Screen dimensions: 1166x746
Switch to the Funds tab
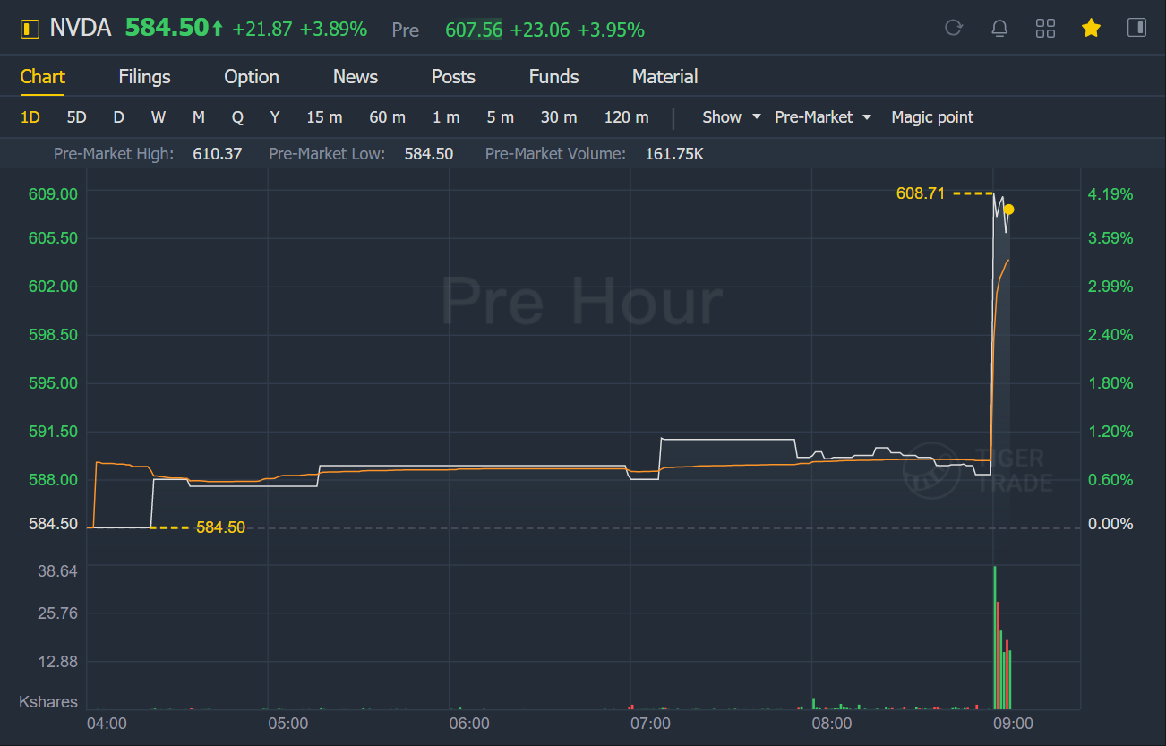554,77
